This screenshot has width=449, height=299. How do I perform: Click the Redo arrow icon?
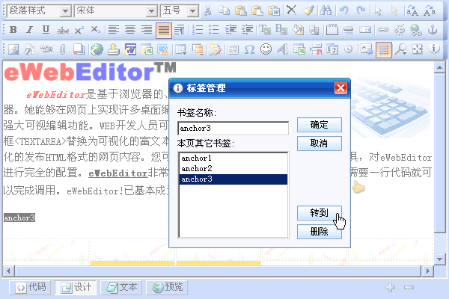[x=361, y=11]
